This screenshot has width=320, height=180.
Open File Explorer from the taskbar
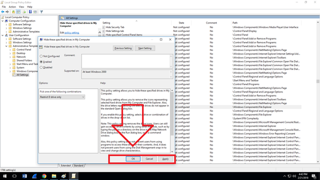point(54,176)
